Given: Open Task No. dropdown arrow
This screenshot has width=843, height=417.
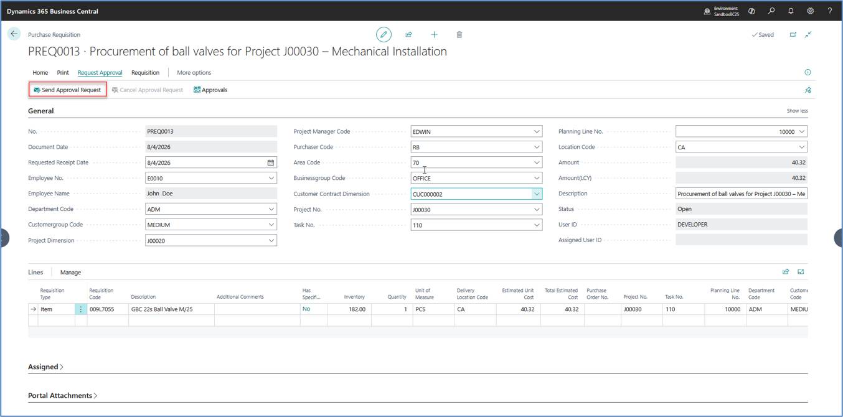Looking at the screenshot, I should [537, 225].
